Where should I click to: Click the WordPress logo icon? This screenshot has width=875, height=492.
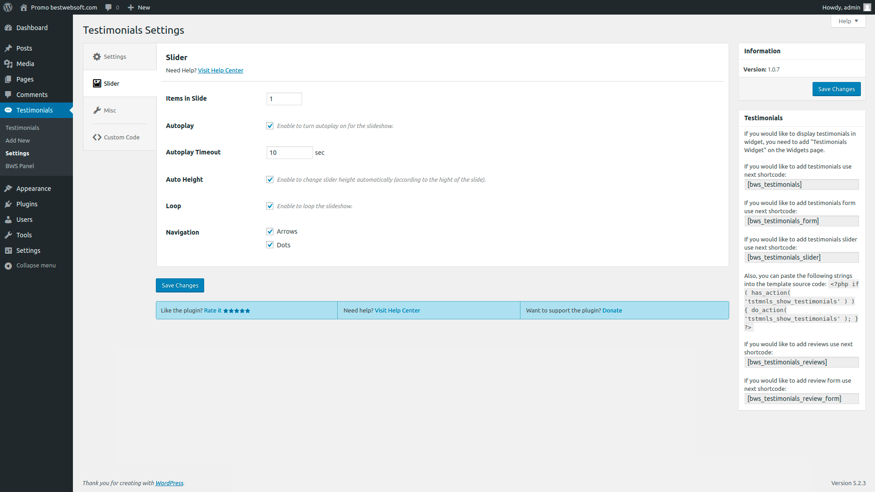click(8, 7)
